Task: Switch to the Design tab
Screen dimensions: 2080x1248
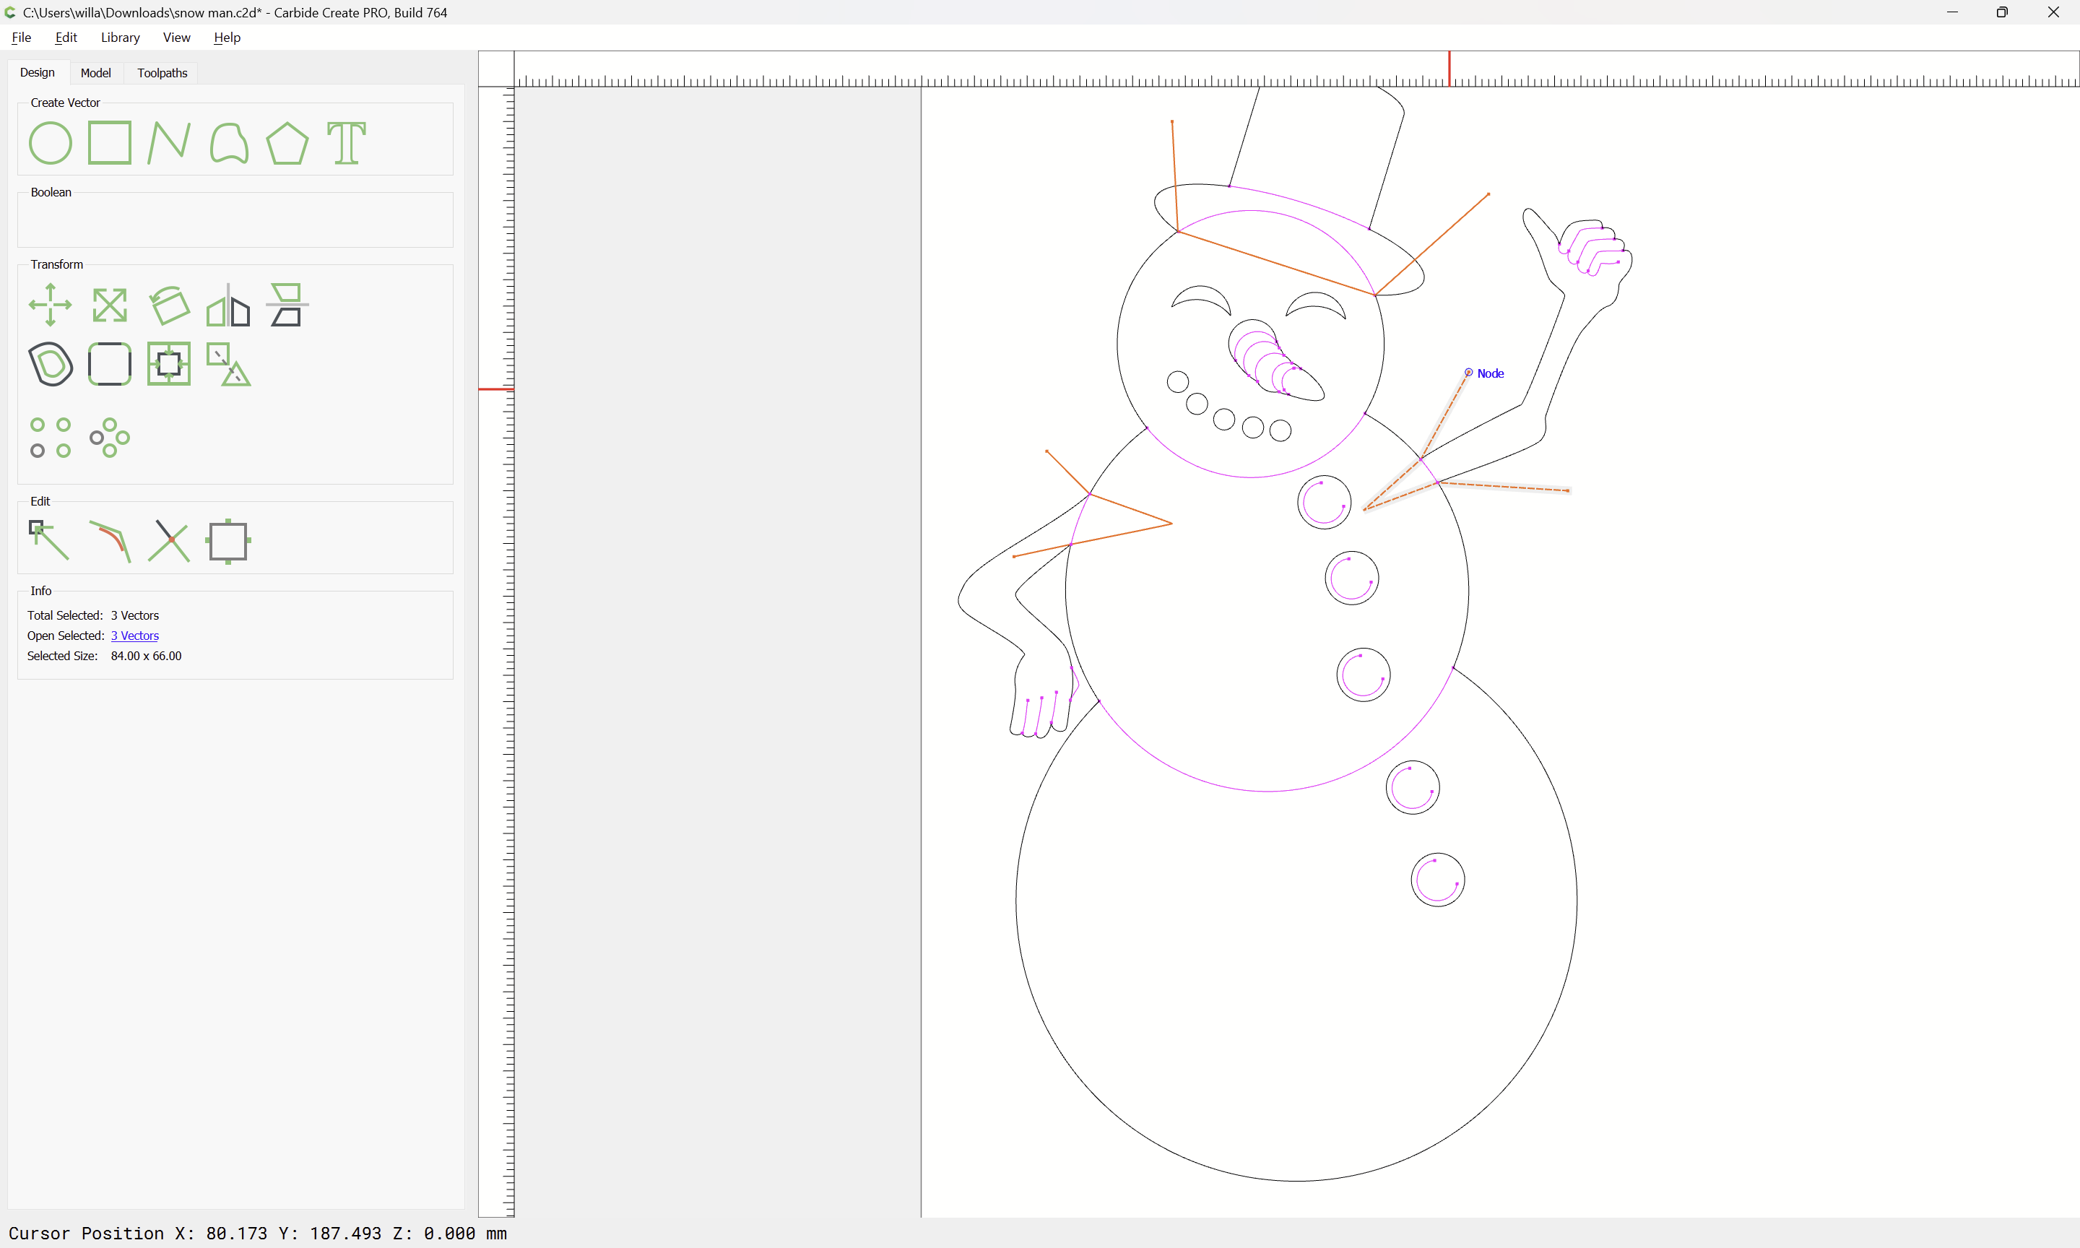Action: (x=38, y=72)
